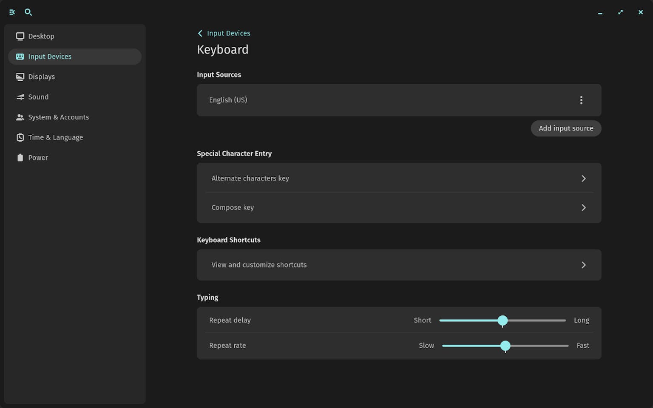Click the Sound speaker icon
The image size is (653, 408).
pos(20,97)
